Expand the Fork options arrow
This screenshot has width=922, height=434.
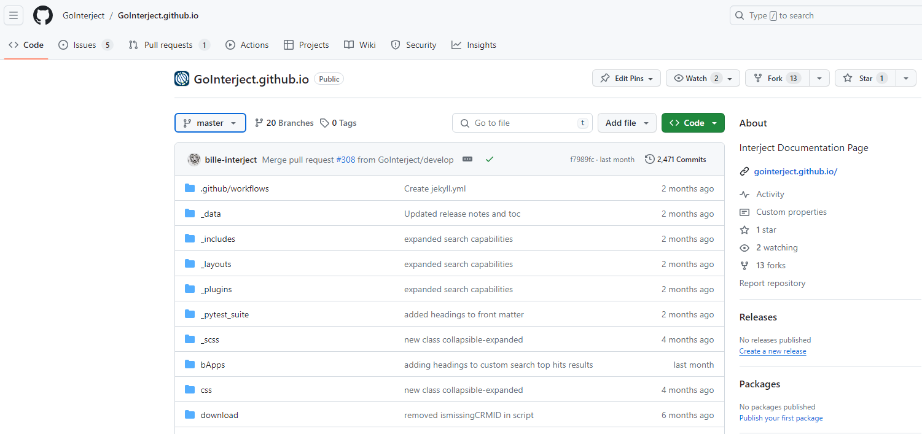click(819, 78)
